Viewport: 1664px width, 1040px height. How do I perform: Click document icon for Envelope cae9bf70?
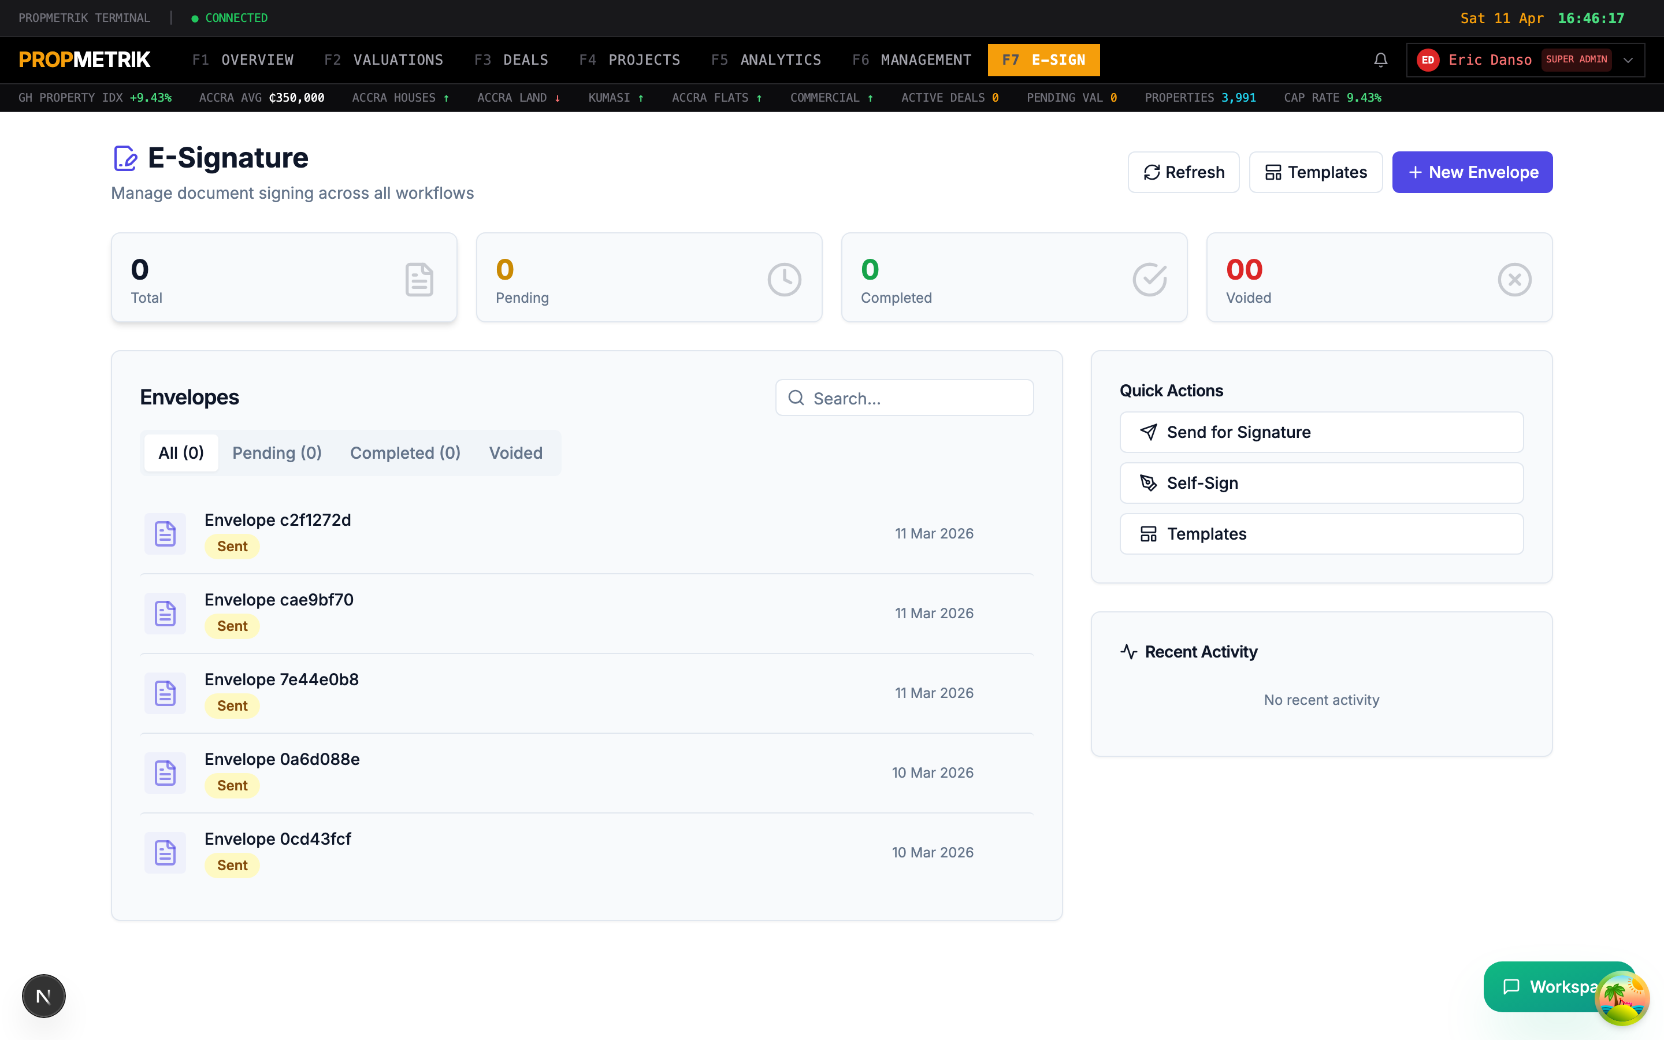tap(165, 613)
